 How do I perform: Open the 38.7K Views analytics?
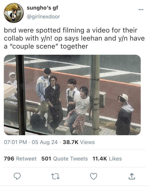click(x=79, y=142)
